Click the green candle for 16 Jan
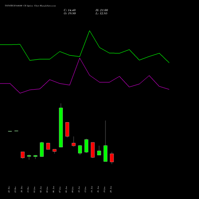Viewport: 199px width, 199px height. [x=99, y=153]
